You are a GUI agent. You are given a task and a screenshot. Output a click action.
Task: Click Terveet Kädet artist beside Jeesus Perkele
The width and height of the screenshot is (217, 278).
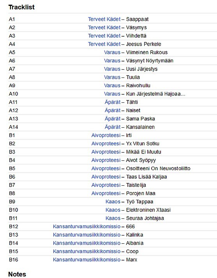104,44
